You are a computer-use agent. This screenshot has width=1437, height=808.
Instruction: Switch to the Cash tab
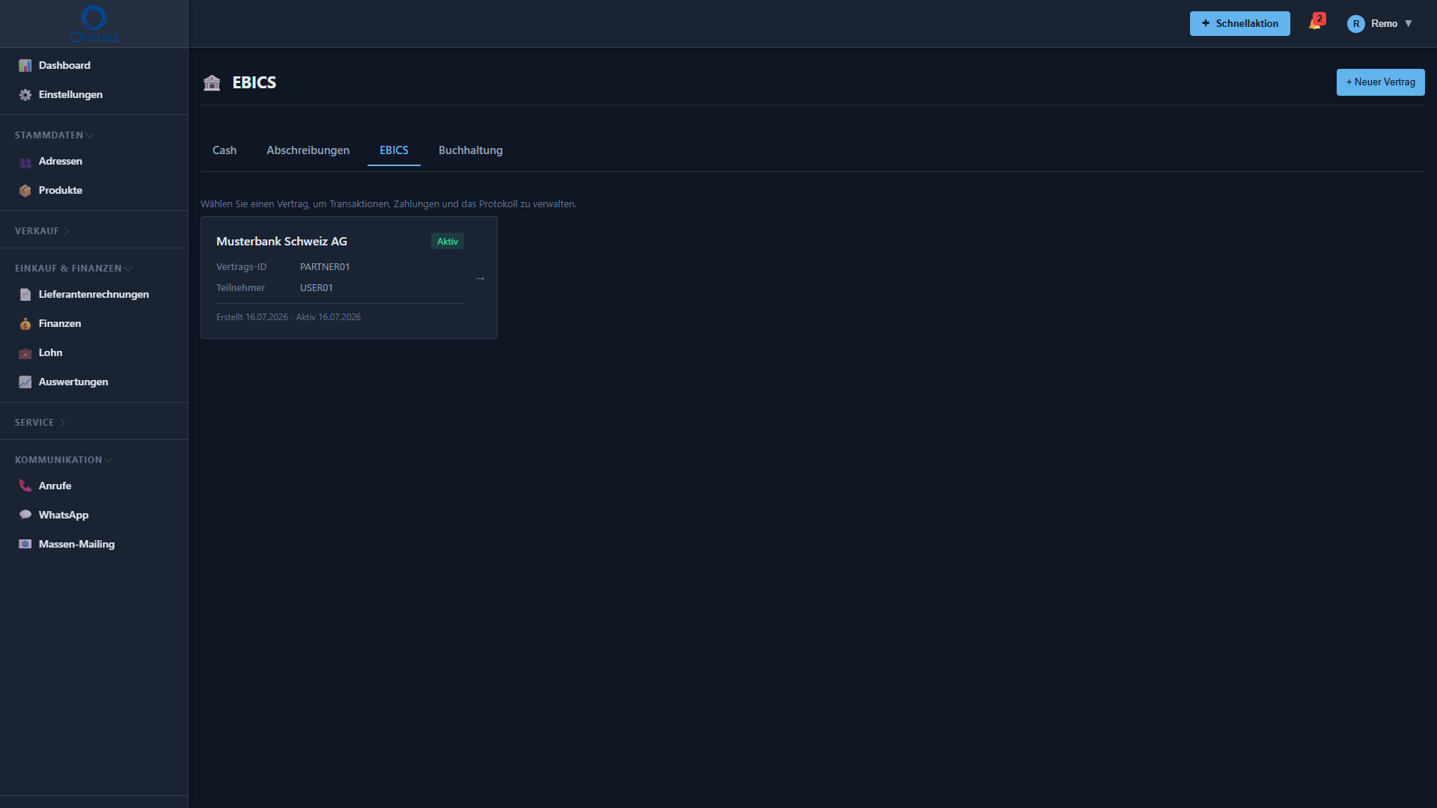[x=225, y=150]
